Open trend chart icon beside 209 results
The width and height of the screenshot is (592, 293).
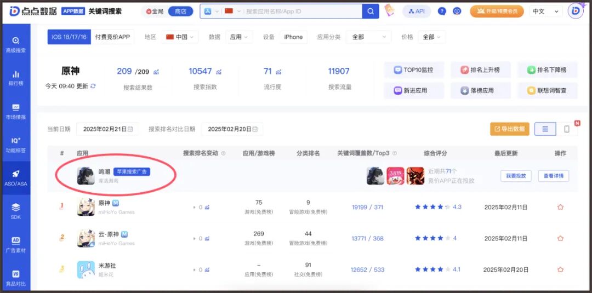coord(156,72)
